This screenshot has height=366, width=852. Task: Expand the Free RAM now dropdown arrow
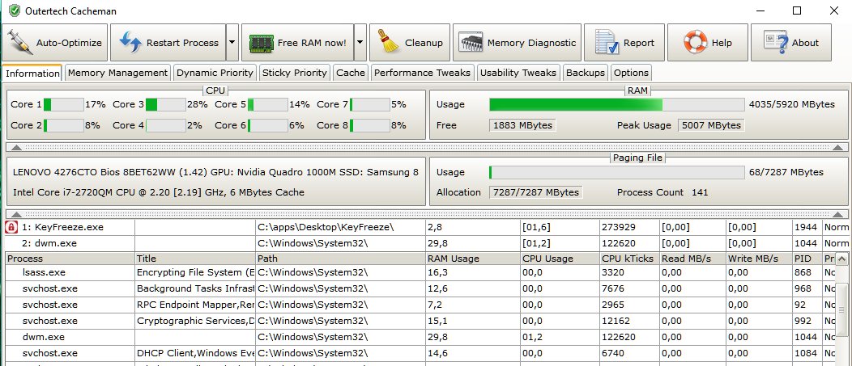pos(360,43)
